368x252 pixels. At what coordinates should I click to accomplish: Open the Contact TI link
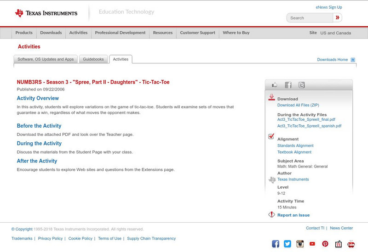tap(315, 228)
